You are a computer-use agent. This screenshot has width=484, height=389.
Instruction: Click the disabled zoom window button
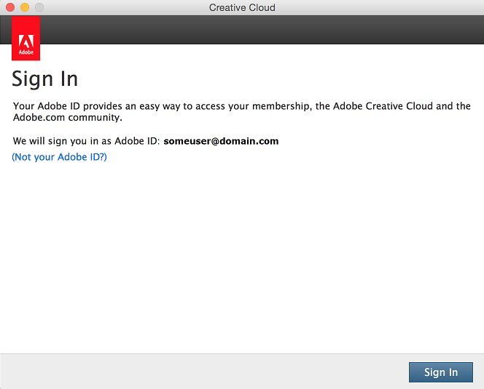tap(39, 7)
